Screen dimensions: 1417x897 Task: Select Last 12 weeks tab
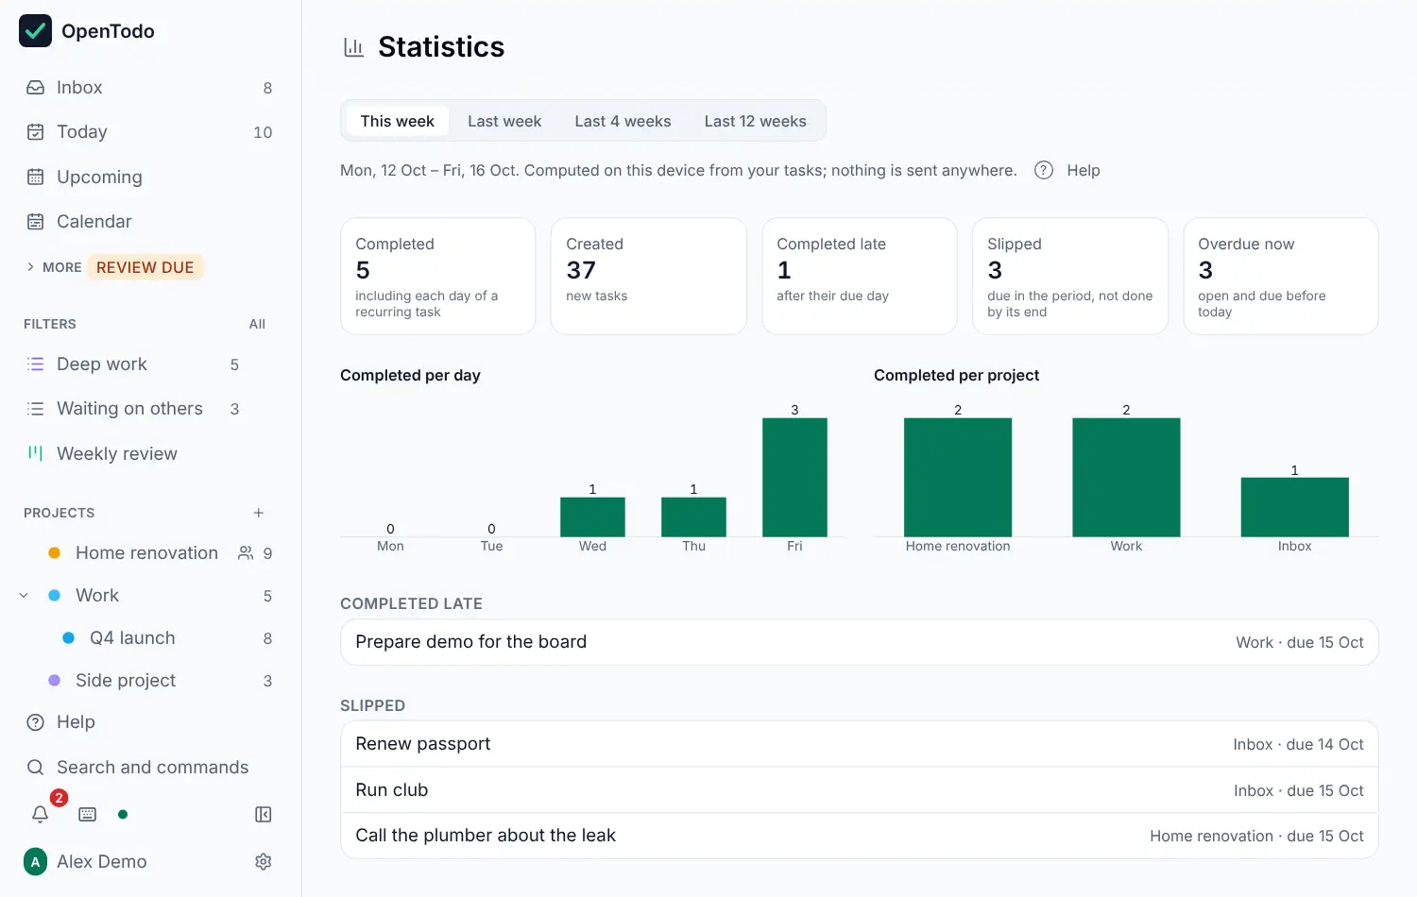tap(755, 121)
